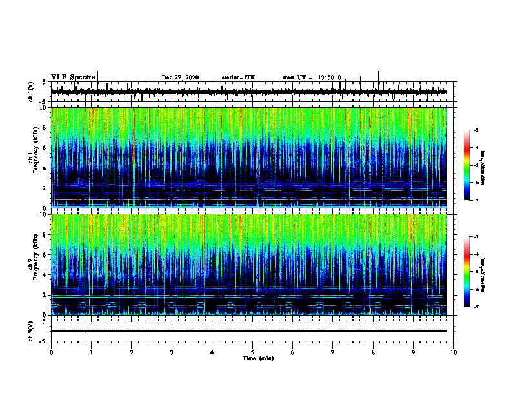Click the ch.2 spectrogram color bar
The width and height of the screenshot is (511, 395).
(x=467, y=272)
